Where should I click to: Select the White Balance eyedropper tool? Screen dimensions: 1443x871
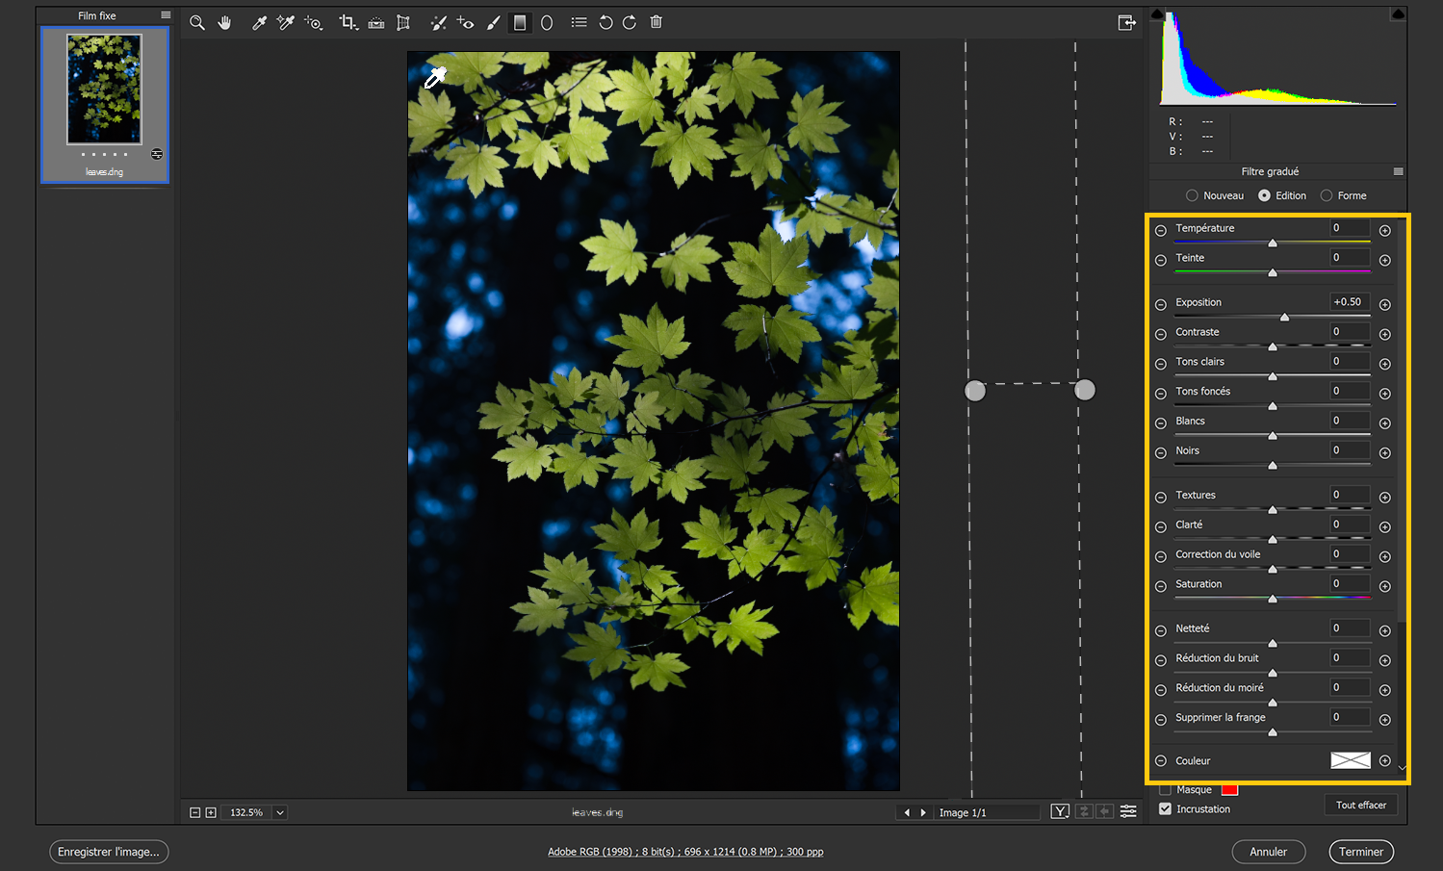tap(259, 23)
